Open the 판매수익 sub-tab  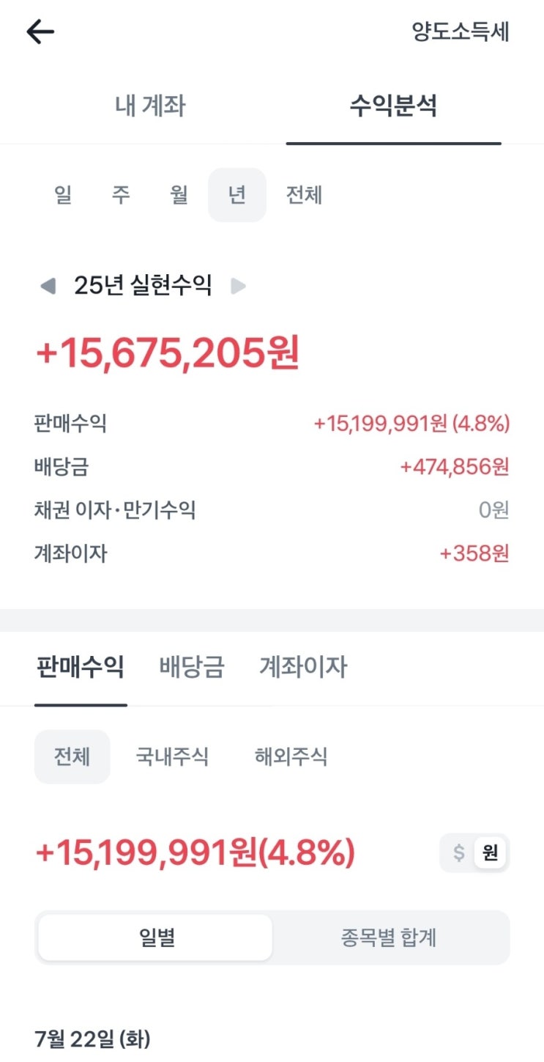(x=80, y=667)
